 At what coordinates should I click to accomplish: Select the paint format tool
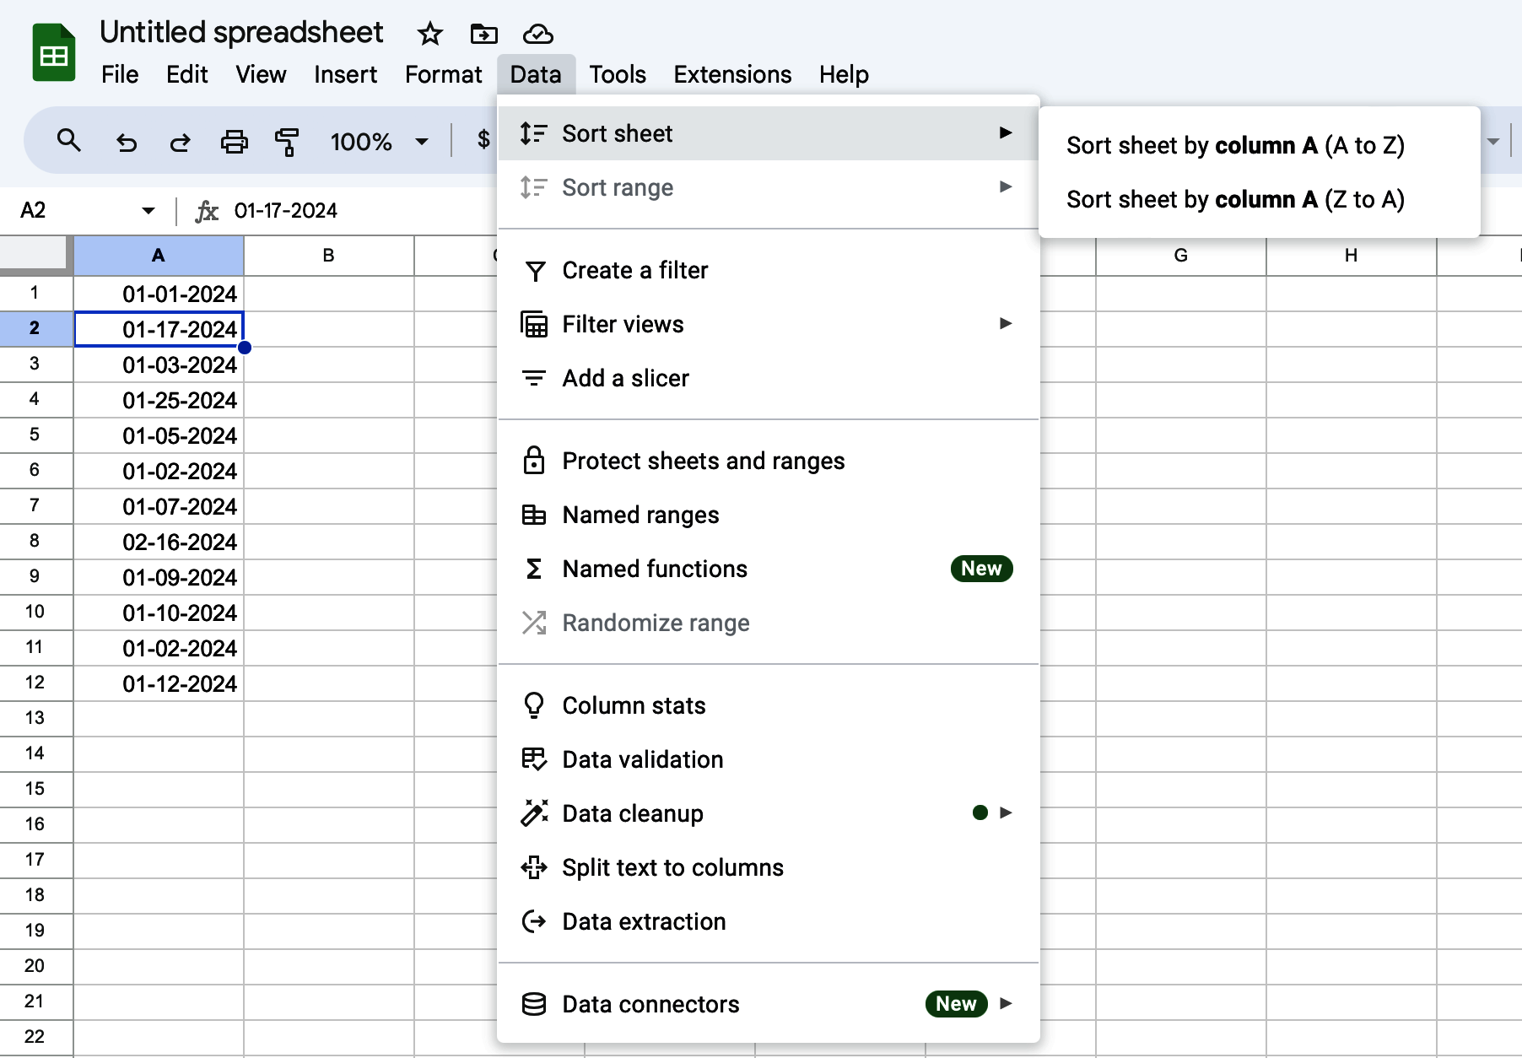(288, 142)
